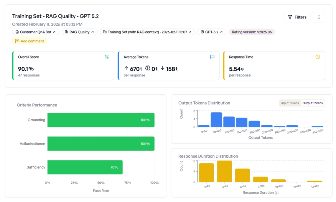This screenshot has width=336, height=202.
Task: Click the 4-6s response duration bar
Action: click(224, 171)
